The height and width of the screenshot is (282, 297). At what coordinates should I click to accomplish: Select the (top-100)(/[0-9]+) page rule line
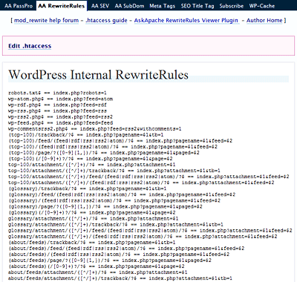[x=91, y=159]
